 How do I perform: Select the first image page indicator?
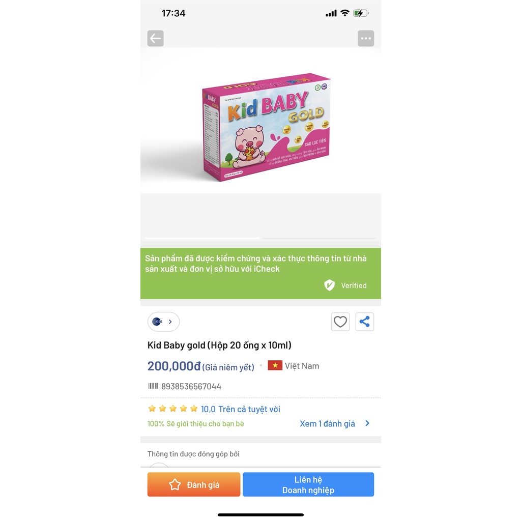coord(202,238)
